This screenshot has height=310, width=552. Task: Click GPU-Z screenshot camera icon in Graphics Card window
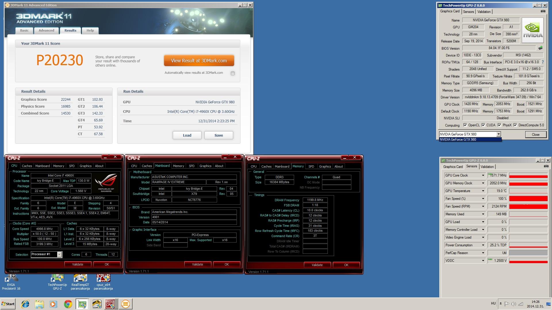point(543,11)
